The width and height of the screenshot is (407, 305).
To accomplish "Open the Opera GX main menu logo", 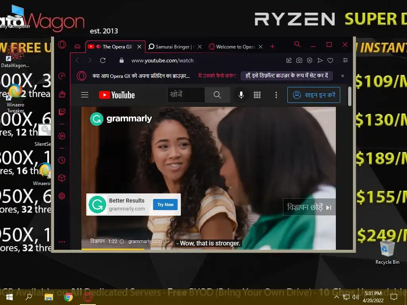I will coord(62,44).
